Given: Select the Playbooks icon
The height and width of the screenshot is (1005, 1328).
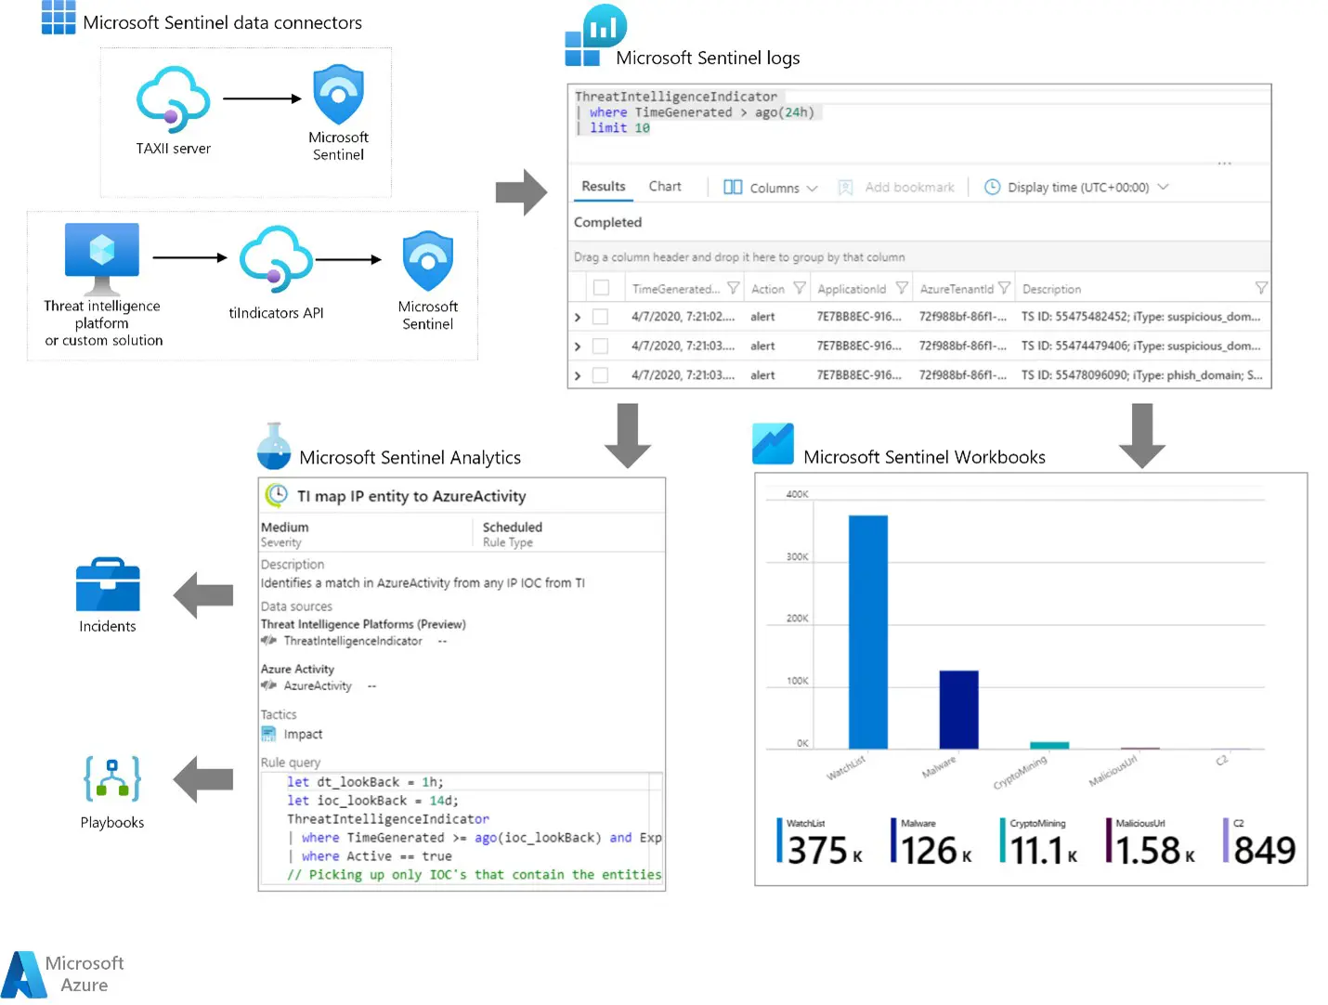Looking at the screenshot, I should coord(111,780).
